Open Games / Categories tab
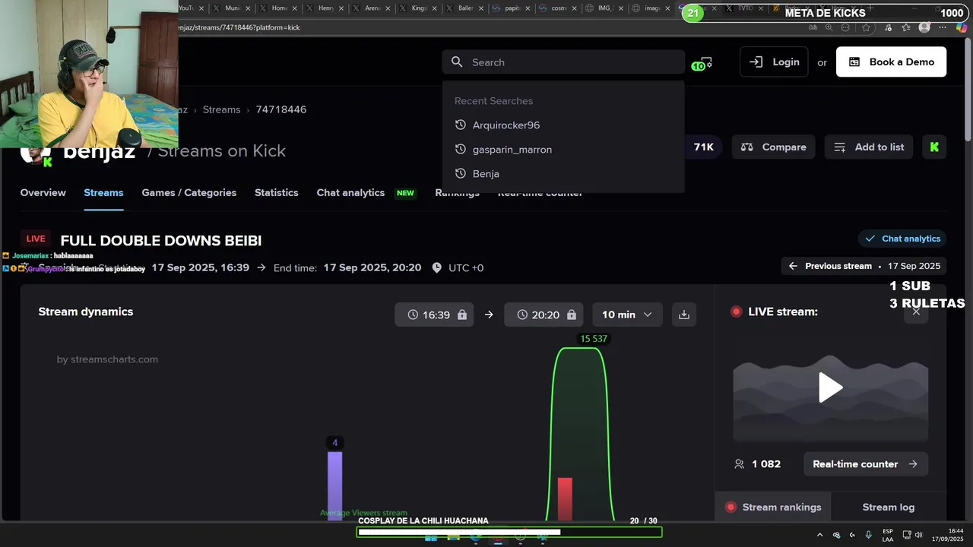The image size is (973, 547). (x=189, y=193)
